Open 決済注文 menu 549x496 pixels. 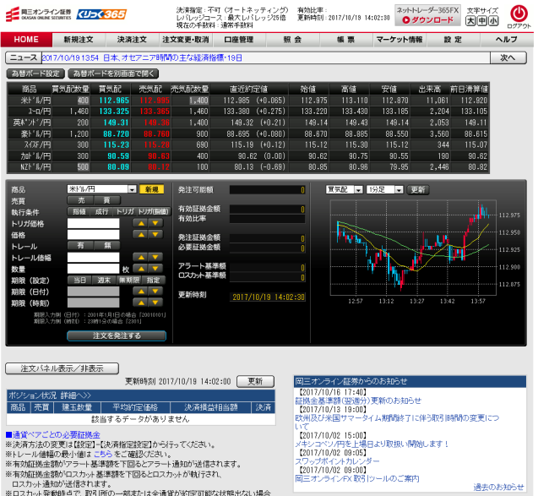click(x=132, y=40)
